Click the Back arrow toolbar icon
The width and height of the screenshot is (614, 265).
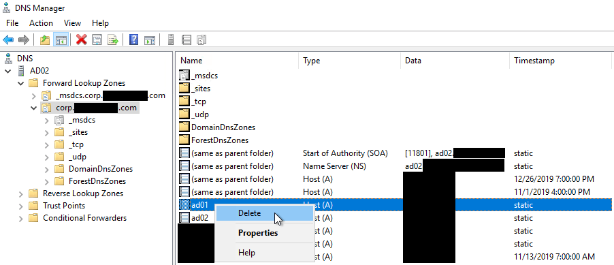(x=8, y=40)
